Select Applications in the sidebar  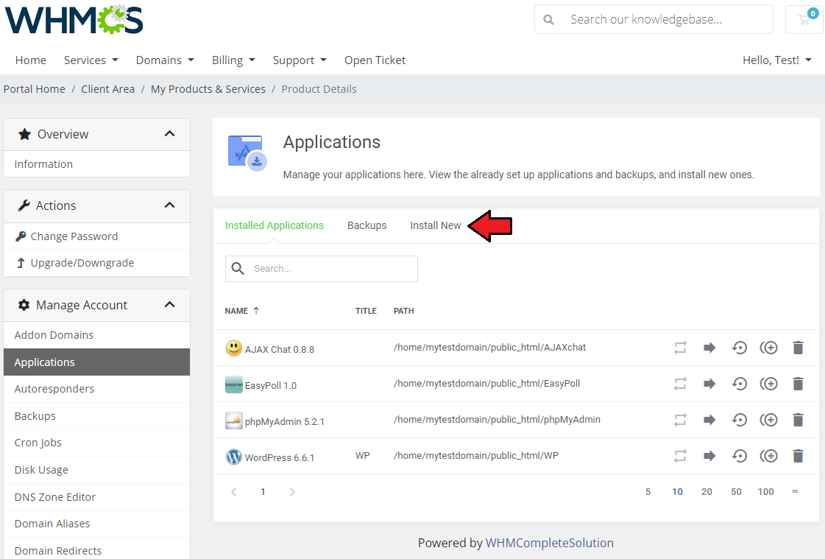coord(97,362)
